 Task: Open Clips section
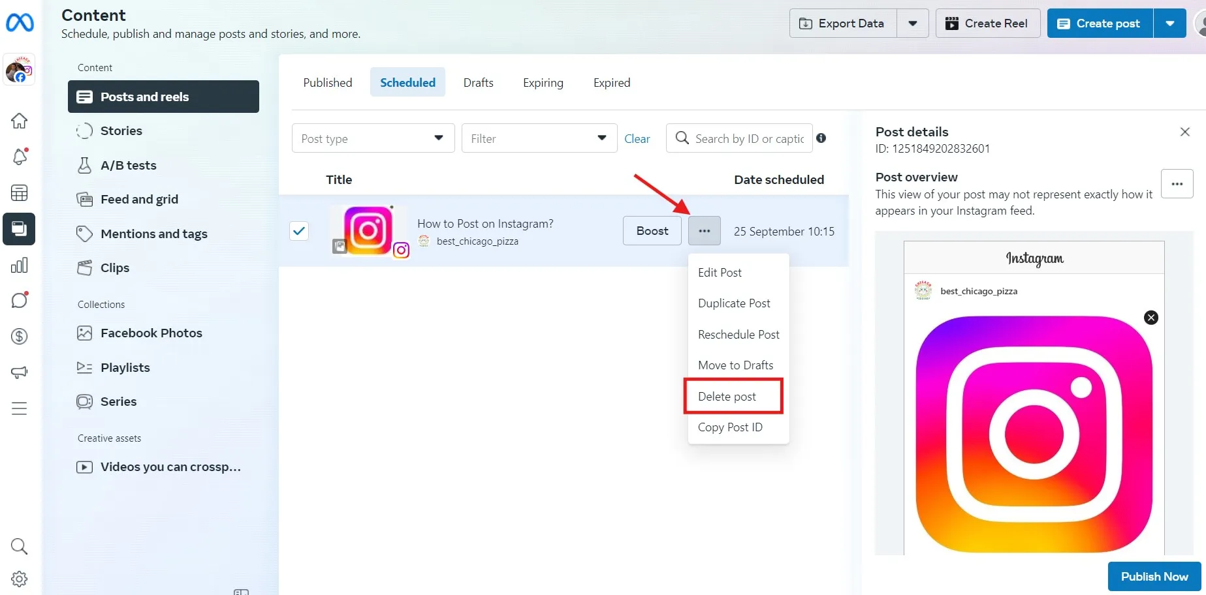coord(163,267)
